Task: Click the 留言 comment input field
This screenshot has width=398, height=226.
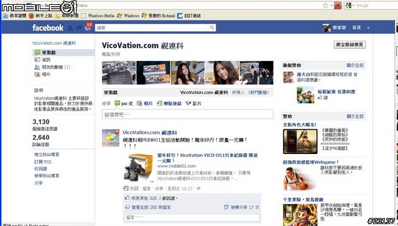Action: pos(192,217)
